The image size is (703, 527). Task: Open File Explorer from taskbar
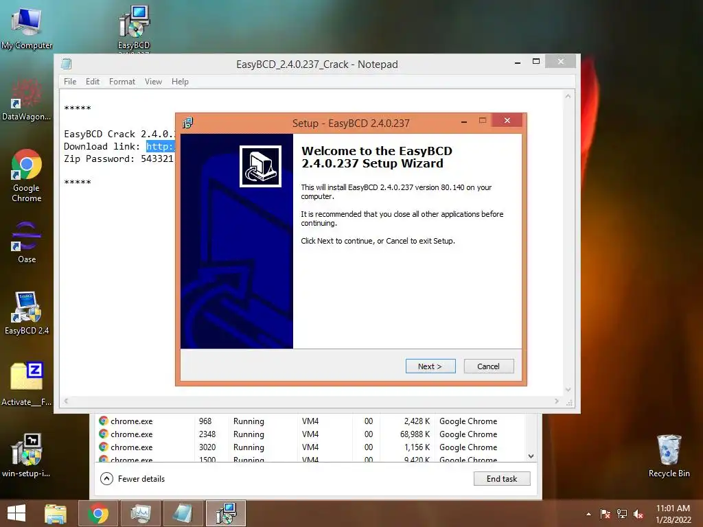[x=56, y=513]
